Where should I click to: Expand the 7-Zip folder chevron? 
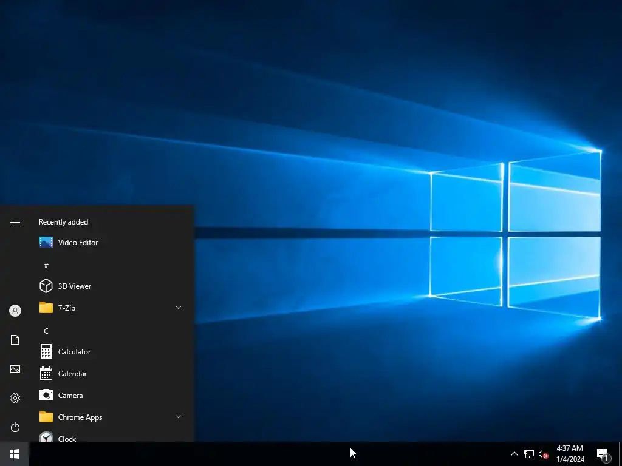click(x=179, y=308)
